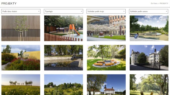Viewport: 170px width, 95px height.
Task: Click the 'Do Parku' breadcrumb link
Action: click(154, 3)
